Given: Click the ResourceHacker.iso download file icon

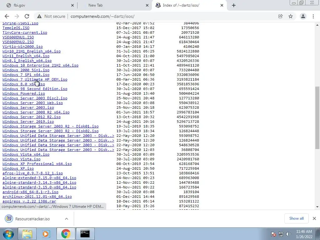Looking at the screenshot, I should click(9, 218).
